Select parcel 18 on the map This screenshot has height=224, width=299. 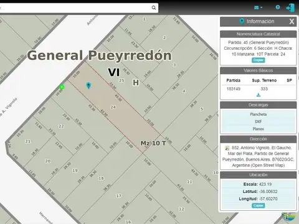pos(101,178)
